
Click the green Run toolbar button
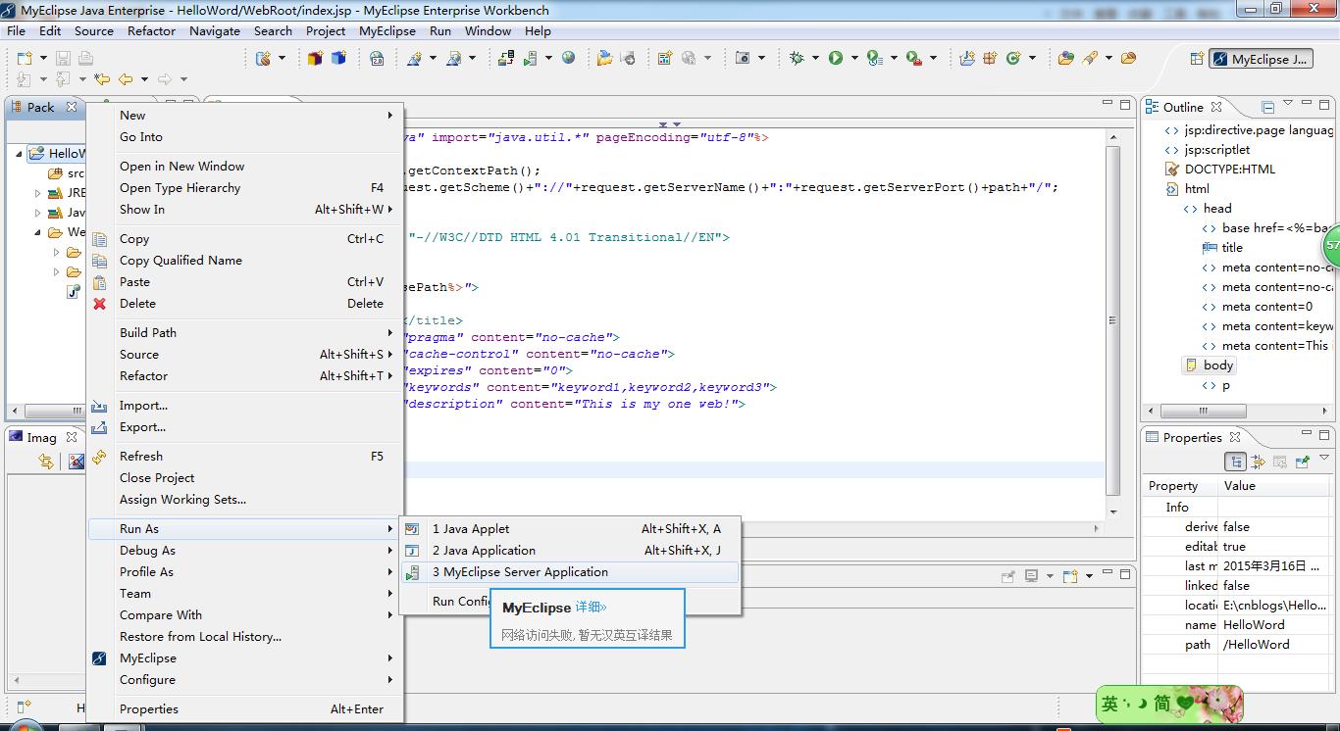(836, 59)
